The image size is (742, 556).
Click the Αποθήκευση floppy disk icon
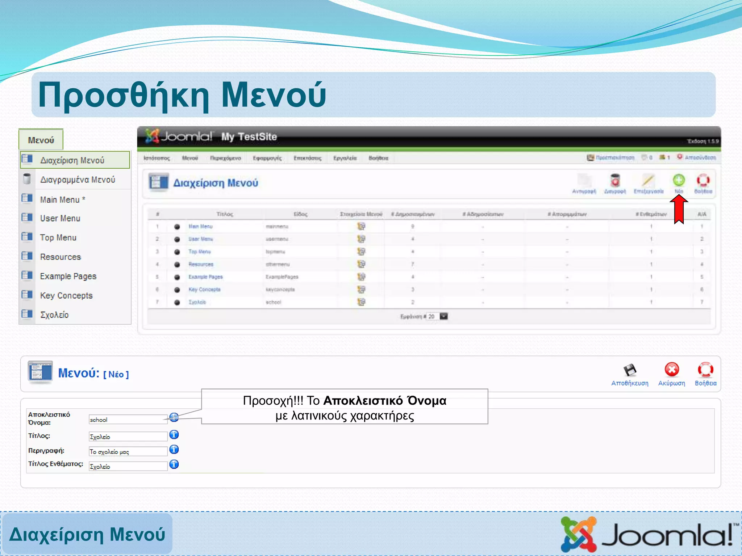(x=630, y=370)
